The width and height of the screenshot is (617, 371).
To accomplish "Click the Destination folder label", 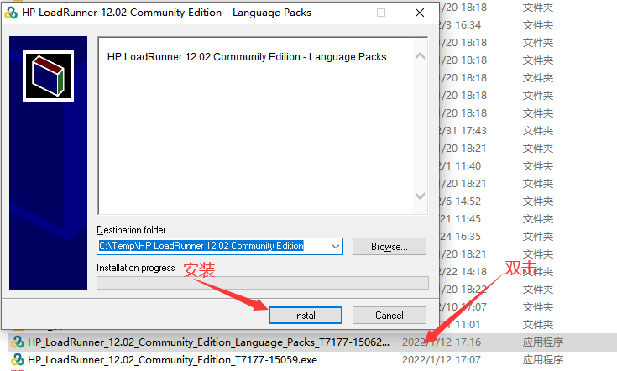I will click(x=131, y=230).
